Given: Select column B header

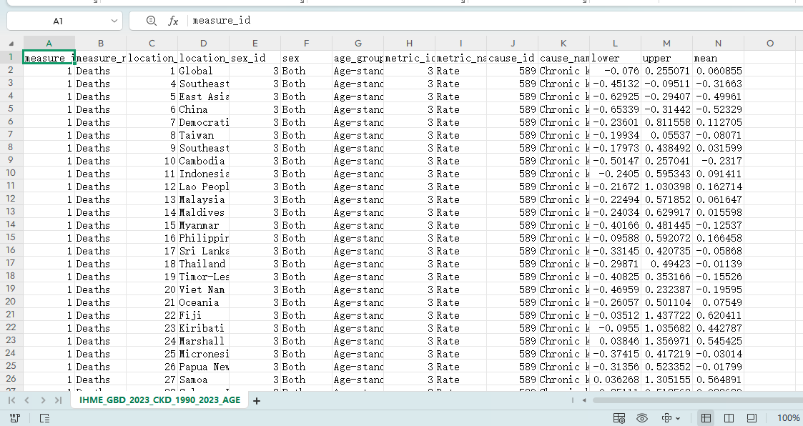Looking at the screenshot, I should click(x=100, y=44).
